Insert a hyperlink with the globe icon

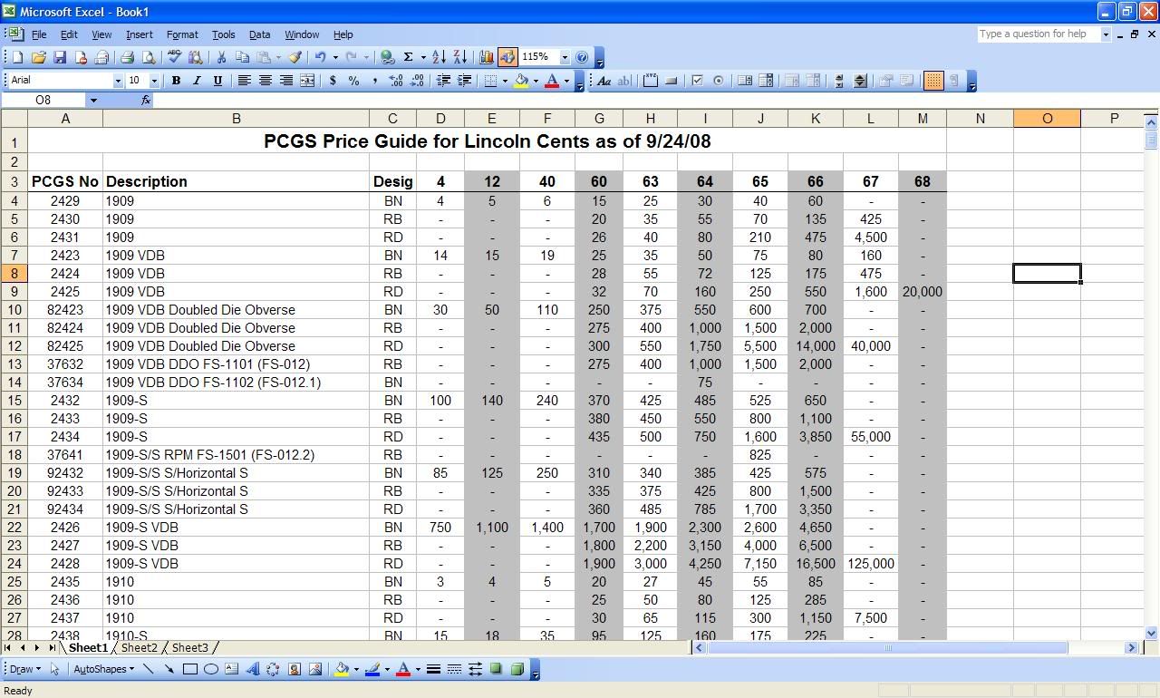click(387, 57)
